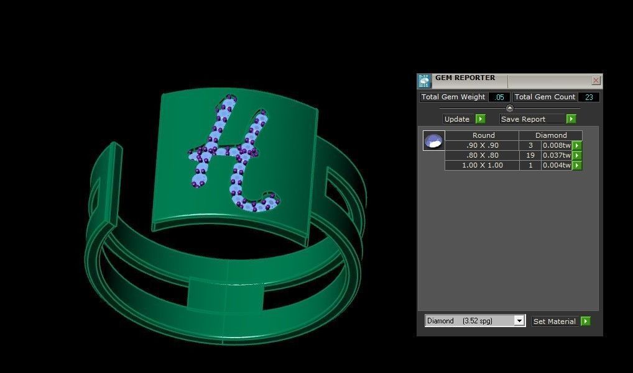Select the round diamond gem thumbnail
Screen dimensions: 633x373
coord(433,141)
